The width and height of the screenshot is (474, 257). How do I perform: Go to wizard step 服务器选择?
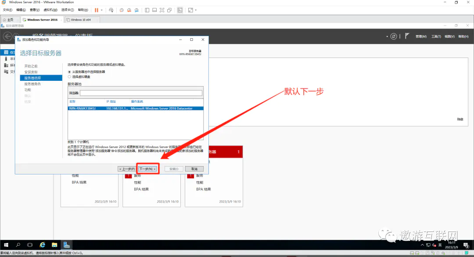[x=41, y=78]
